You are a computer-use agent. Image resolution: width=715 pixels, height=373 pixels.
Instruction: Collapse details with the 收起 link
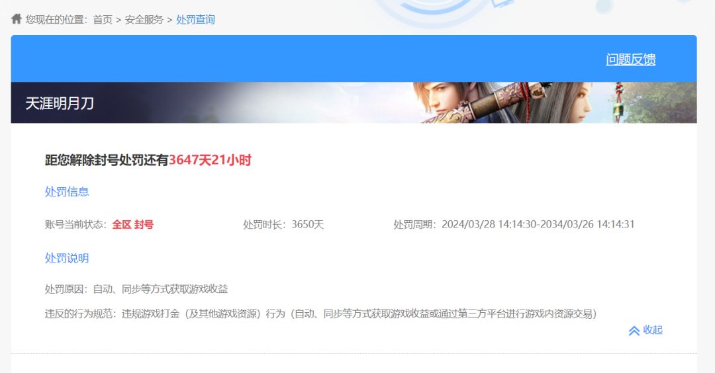click(x=653, y=330)
